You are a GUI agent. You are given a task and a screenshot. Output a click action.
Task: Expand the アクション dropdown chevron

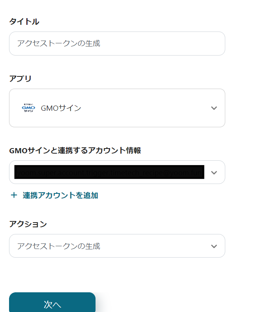click(214, 246)
